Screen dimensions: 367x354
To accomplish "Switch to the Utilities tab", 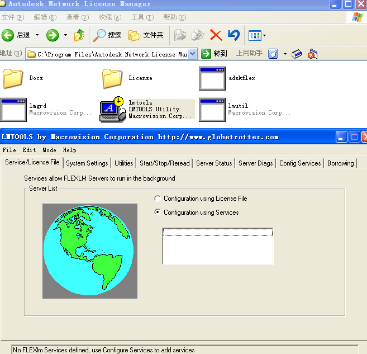I will coord(123,163).
